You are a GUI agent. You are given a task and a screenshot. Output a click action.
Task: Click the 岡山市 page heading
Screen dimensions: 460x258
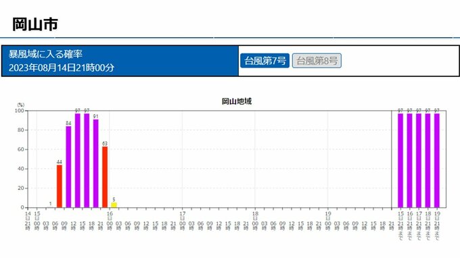[x=35, y=24]
